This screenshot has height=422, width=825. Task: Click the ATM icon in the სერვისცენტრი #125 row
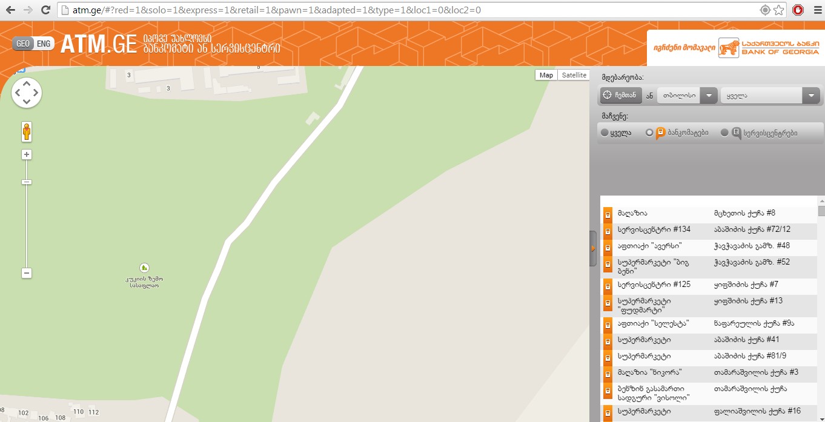coord(608,286)
